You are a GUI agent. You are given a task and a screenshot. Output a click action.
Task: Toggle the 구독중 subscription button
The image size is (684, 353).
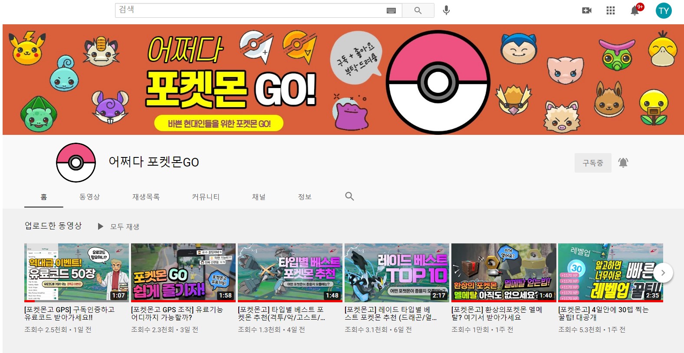coord(593,163)
